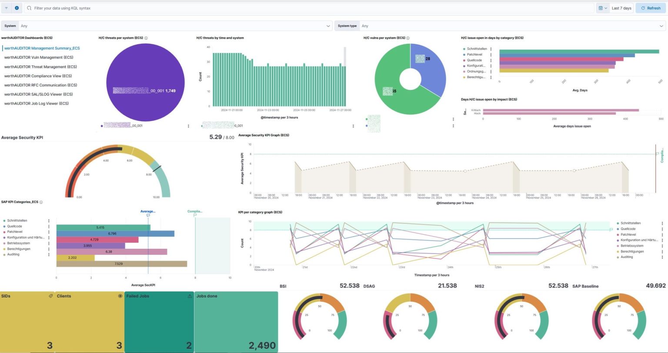Open legend options under H/C threats by time chart
Viewport: 668px width, 353px height.
pyautogui.click(x=353, y=126)
